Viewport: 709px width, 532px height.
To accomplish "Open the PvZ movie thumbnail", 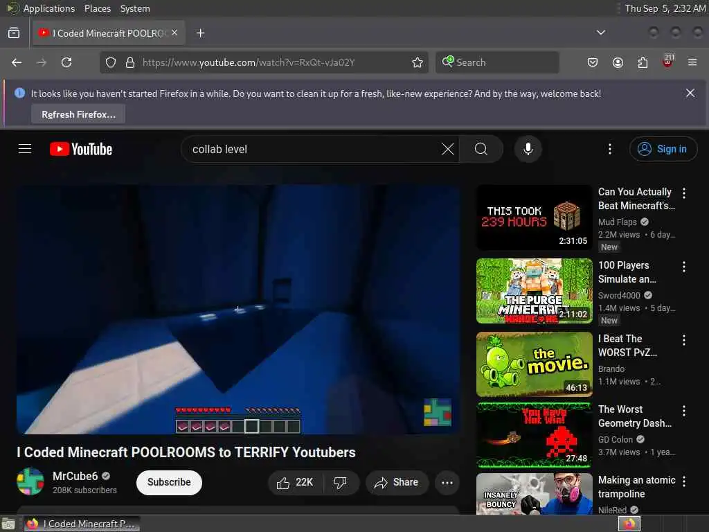I will click(x=534, y=364).
